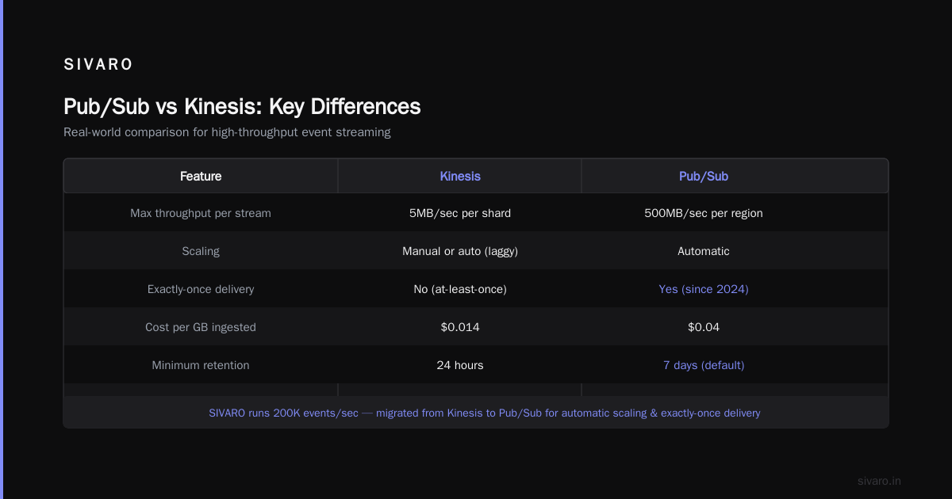Click the SIVARO 200K events/sec footer note
This screenshot has width=952, height=499.
485,413
